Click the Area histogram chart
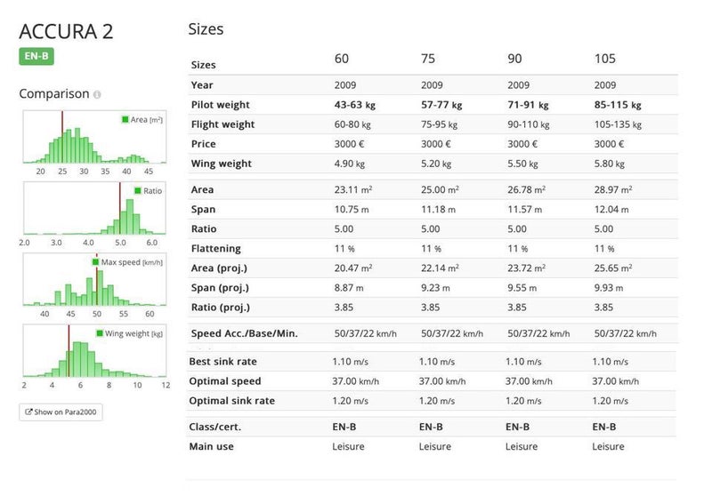The width and height of the screenshot is (712, 496). click(x=95, y=137)
